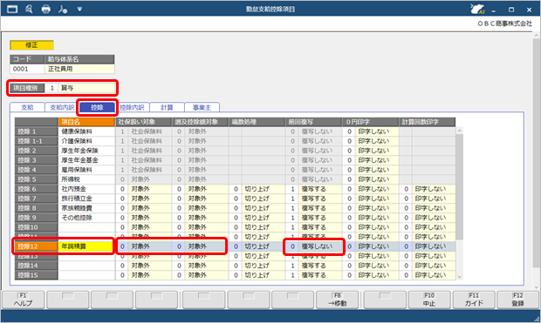Click the F8 →移動 button
Screen dimensions: 541x323
point(337,299)
